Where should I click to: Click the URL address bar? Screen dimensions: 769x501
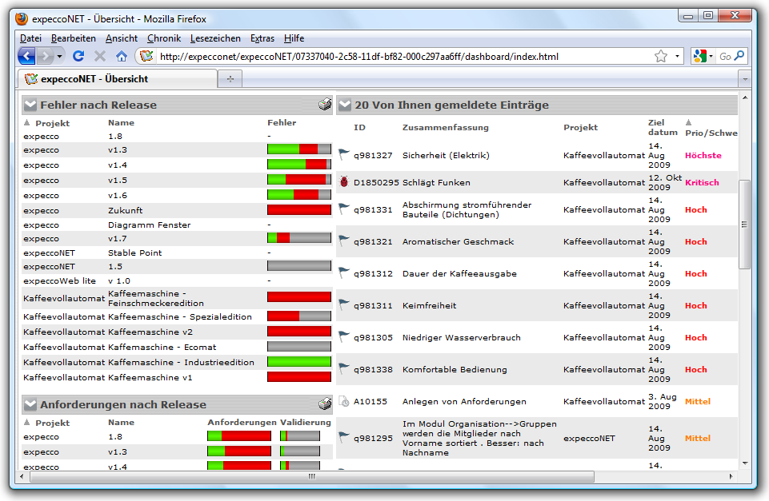(400, 57)
